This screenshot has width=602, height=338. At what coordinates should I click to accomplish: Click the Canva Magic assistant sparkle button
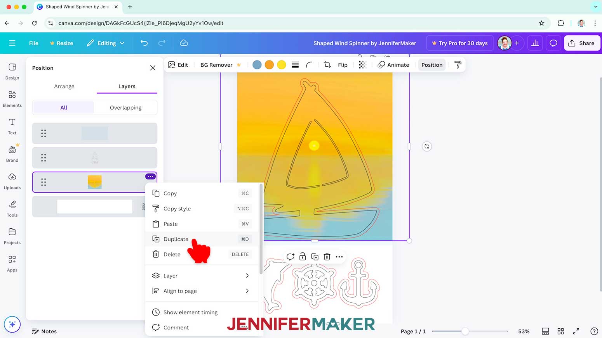tap(12, 324)
